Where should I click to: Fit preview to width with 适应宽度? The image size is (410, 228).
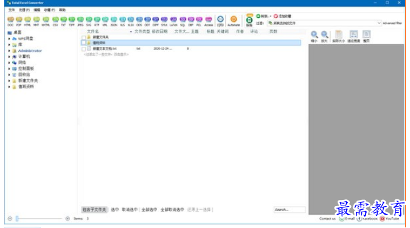pyautogui.click(x=354, y=36)
